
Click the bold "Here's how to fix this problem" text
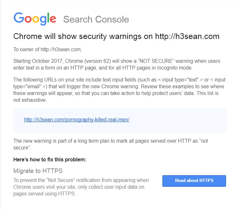coord(50,159)
